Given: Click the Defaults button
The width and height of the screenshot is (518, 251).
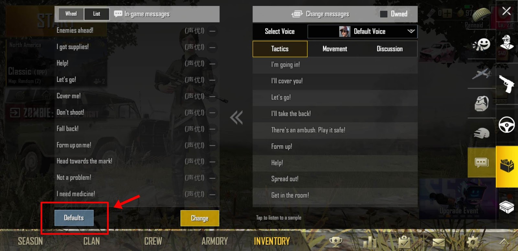Looking at the screenshot, I should point(74,218).
